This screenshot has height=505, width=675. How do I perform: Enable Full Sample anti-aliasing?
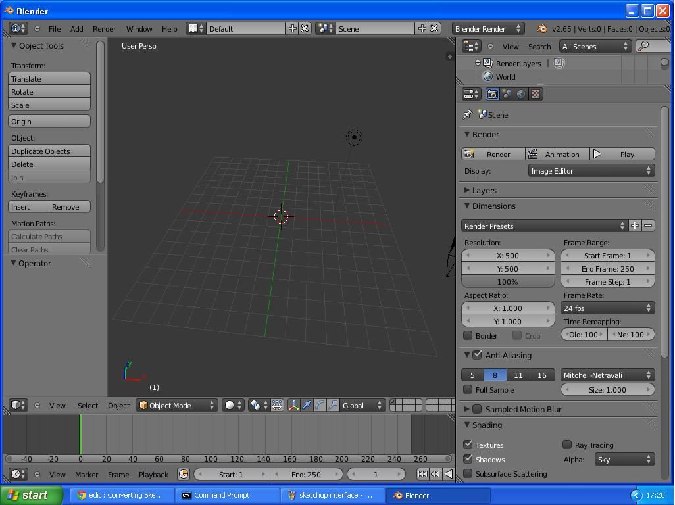click(x=468, y=389)
